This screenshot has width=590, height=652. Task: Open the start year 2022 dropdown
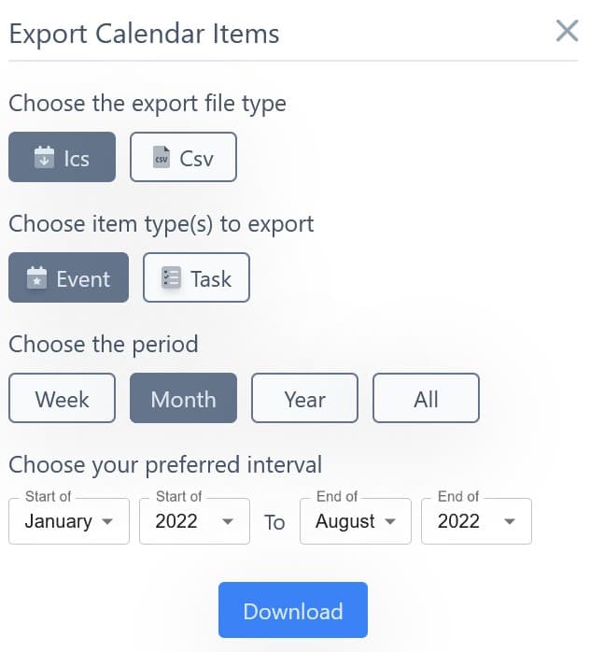(x=194, y=521)
